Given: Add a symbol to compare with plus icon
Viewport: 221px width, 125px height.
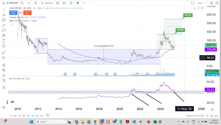Looking at the screenshot, I should click(x=22, y=3).
